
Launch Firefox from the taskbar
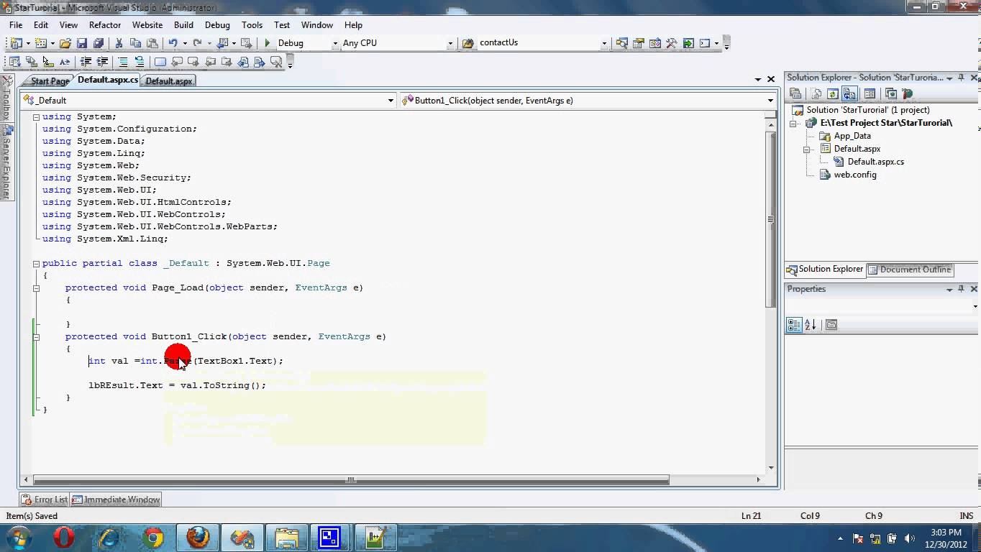pos(197,537)
